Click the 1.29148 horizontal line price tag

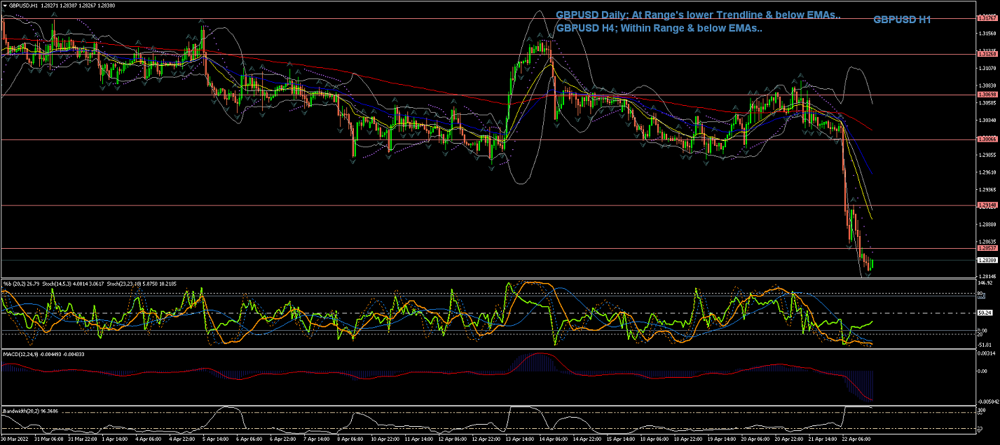(x=986, y=205)
